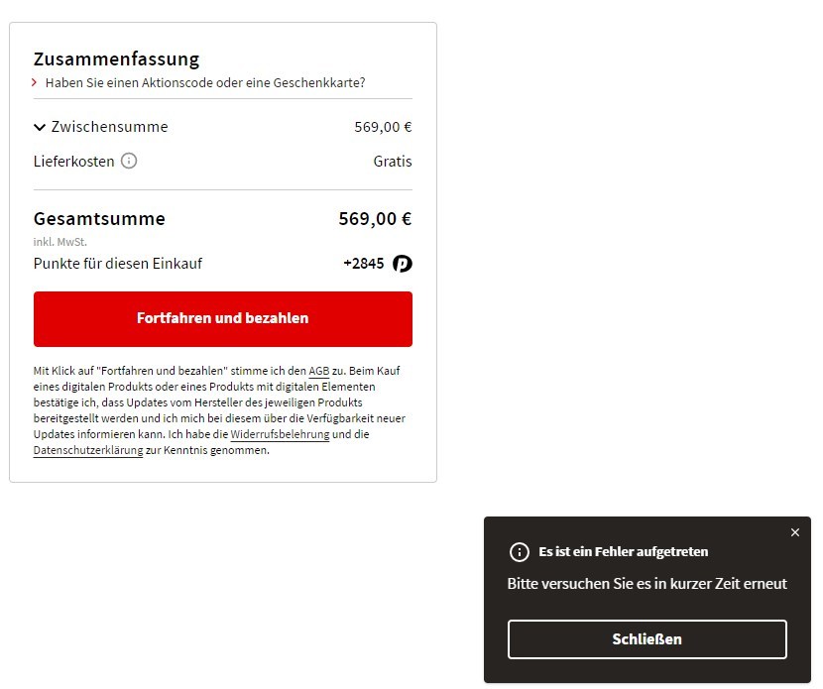Image resolution: width=823 pixels, height=689 pixels.
Task: Open the Widerrufsbelehrung link
Action: click(x=280, y=434)
